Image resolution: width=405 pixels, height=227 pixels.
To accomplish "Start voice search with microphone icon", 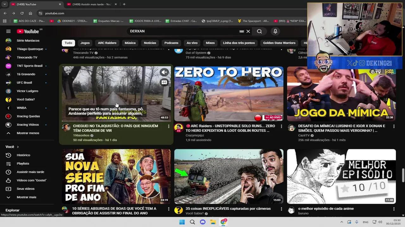I will [275, 31].
